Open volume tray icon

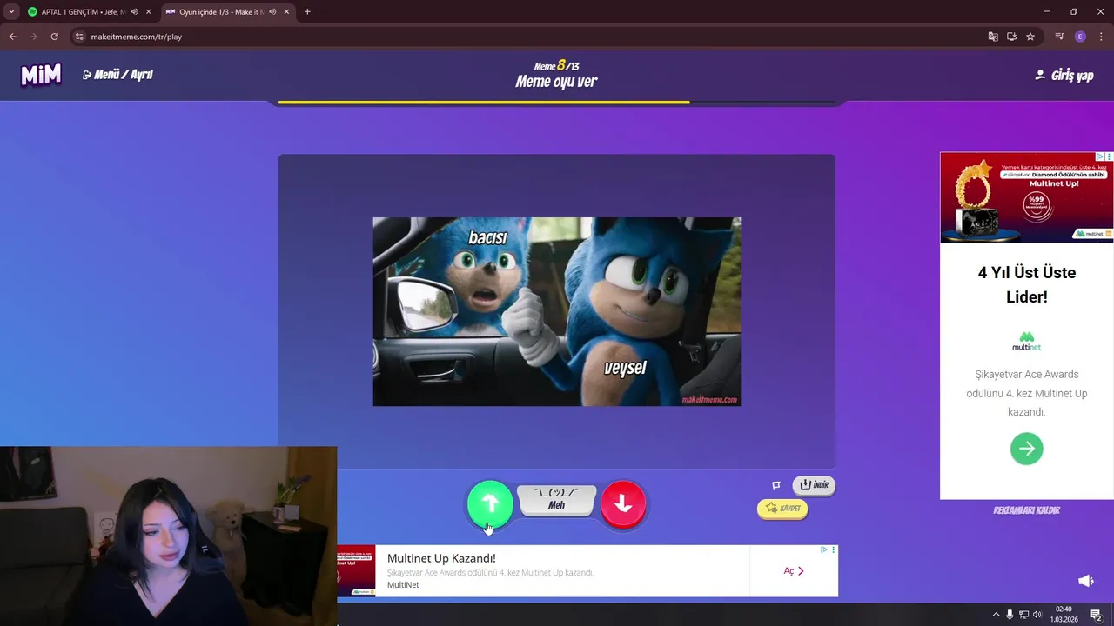point(1037,615)
